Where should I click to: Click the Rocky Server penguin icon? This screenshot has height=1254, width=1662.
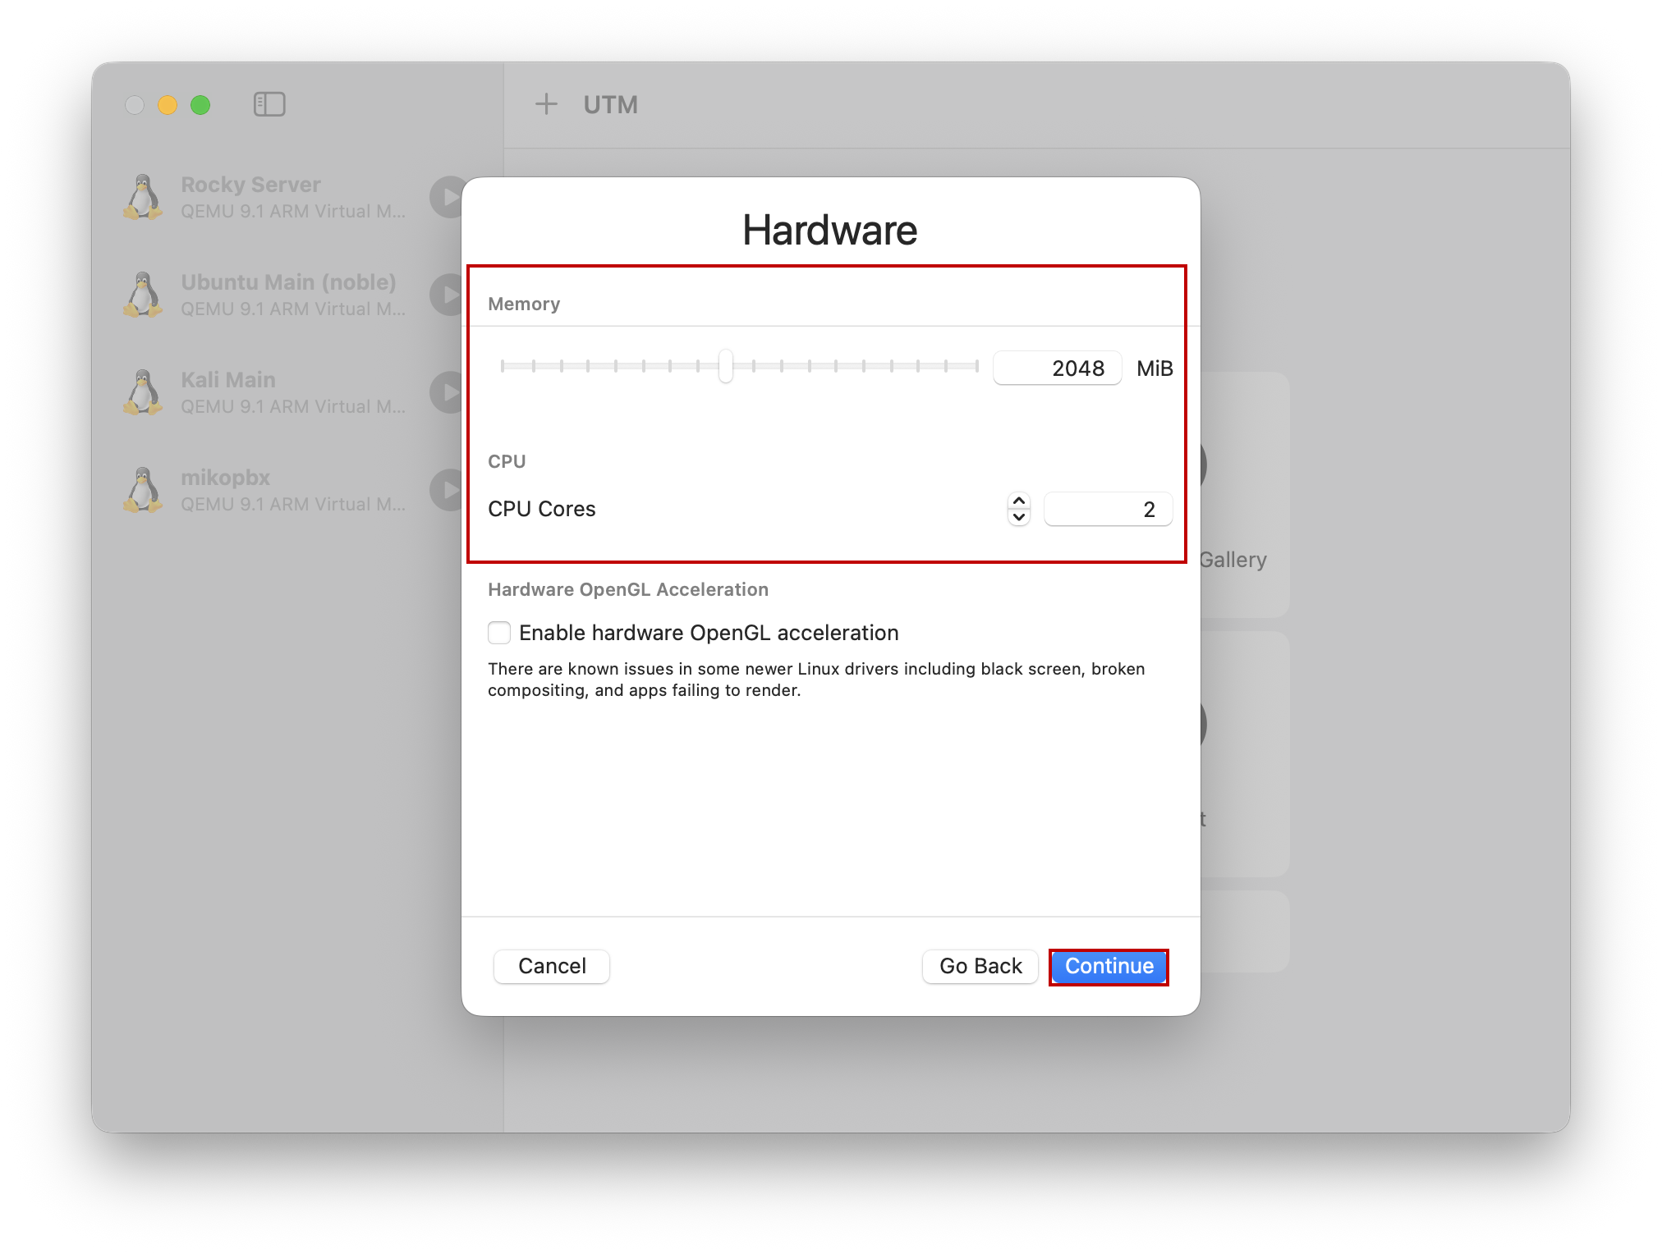pyautogui.click(x=144, y=197)
